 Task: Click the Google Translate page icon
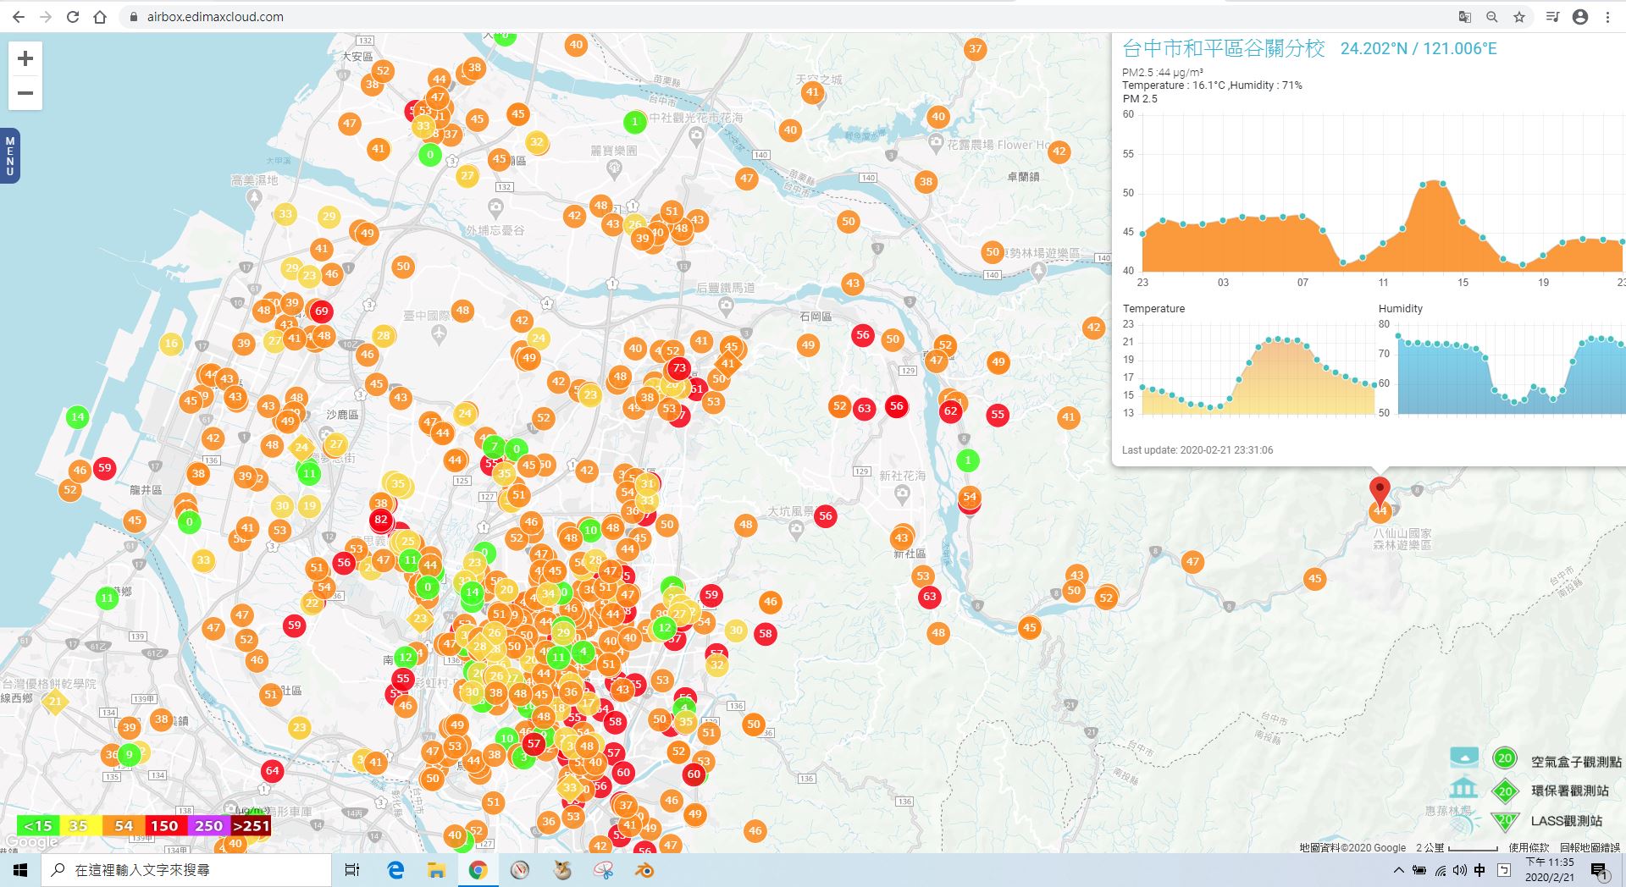coord(1465,17)
